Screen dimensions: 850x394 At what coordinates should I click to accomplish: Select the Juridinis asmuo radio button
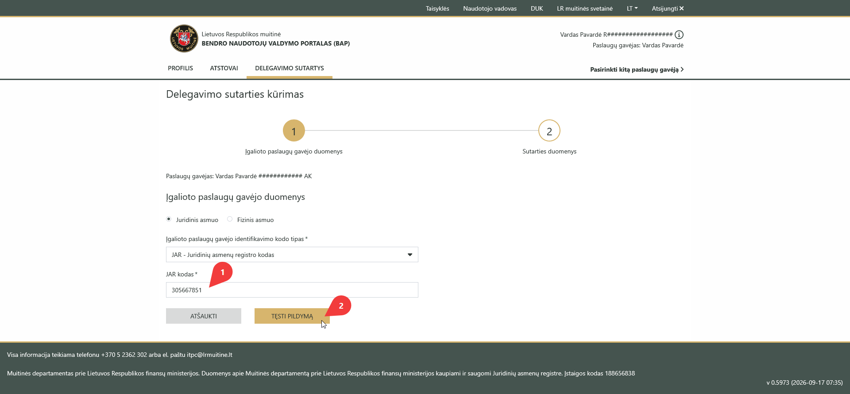[x=169, y=219]
